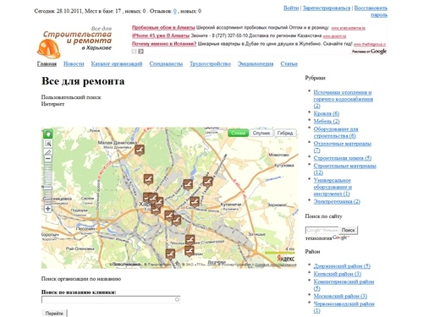Open rubric Строительная химия (5)
Viewport: 423px width, 317px height.
(343, 158)
